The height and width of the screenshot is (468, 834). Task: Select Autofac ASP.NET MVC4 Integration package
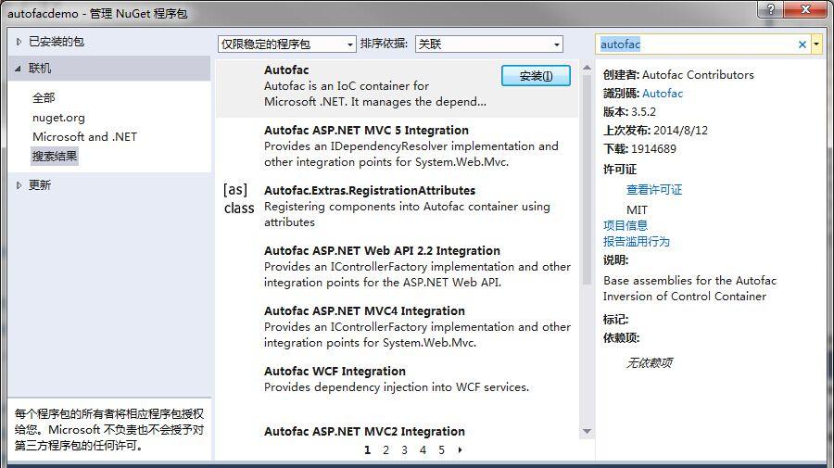pyautogui.click(x=397, y=326)
